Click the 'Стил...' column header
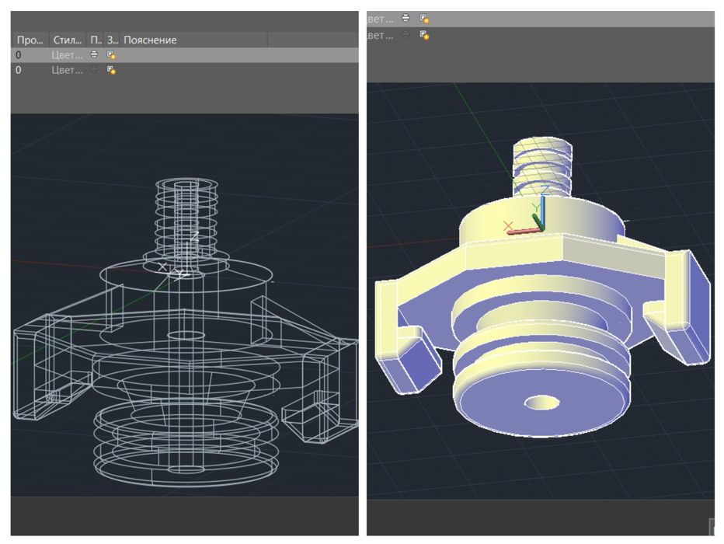This screenshot has width=724, height=544. (68, 40)
